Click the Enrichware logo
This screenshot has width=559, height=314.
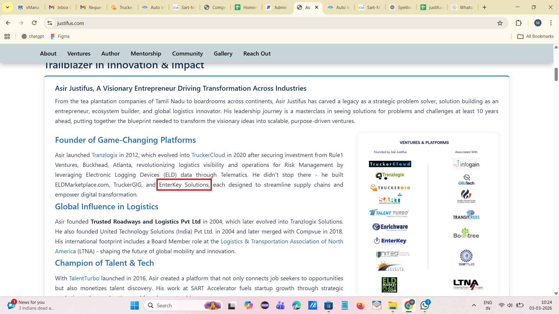(x=390, y=227)
